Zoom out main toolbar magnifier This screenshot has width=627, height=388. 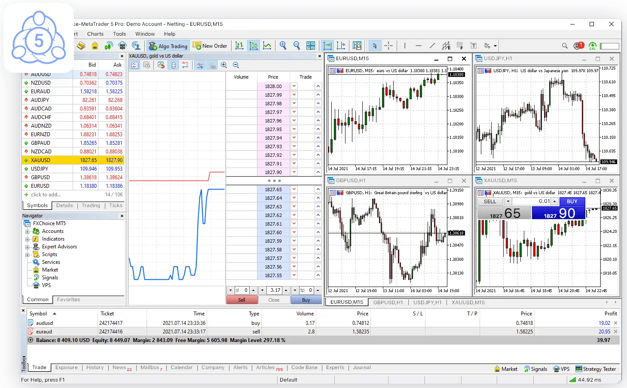click(297, 46)
